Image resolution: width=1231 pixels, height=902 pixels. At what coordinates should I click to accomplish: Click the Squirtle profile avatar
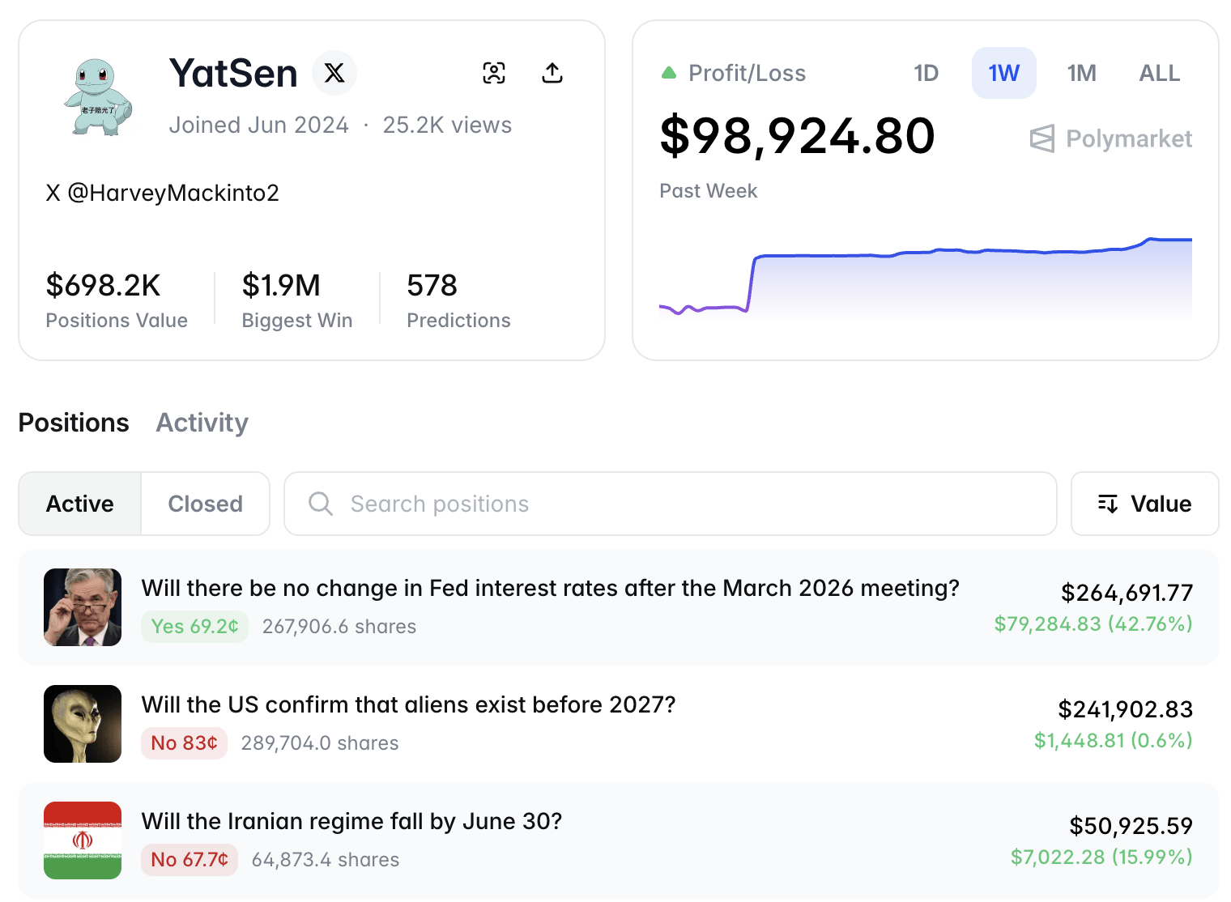coord(98,96)
